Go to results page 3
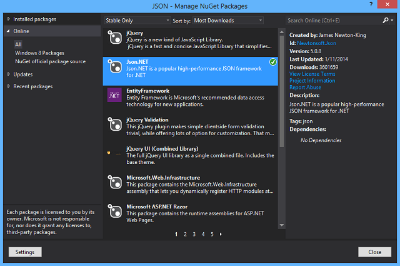The image size is (400, 266). click(194, 234)
